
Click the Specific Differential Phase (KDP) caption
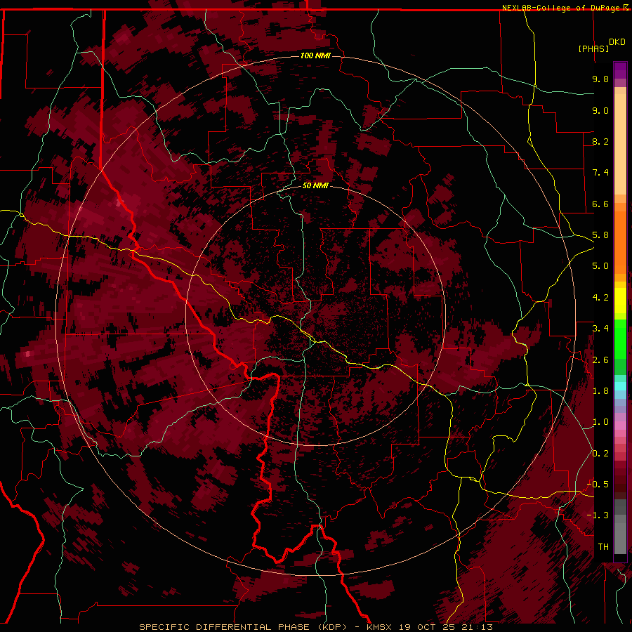[x=243, y=627]
